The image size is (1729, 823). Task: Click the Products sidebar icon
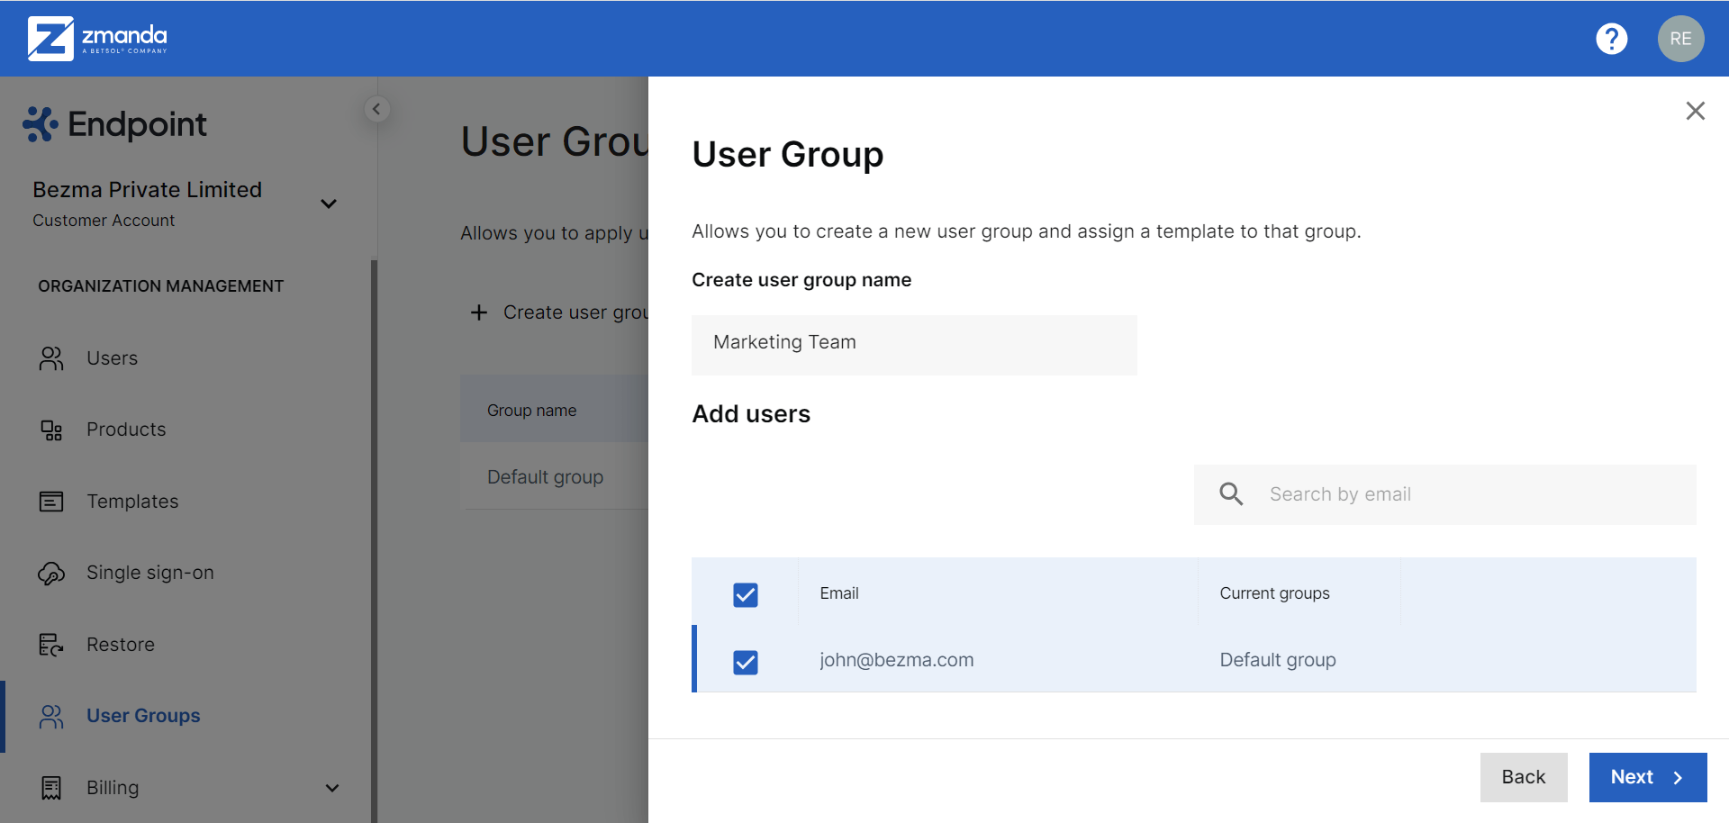pos(51,430)
